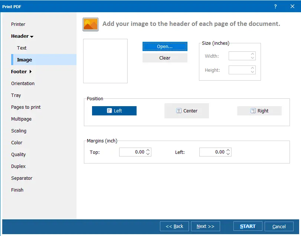Image resolution: width=301 pixels, height=236 pixels.
Task: Collapse the Header section in sidebar
Action: pyautogui.click(x=22, y=36)
